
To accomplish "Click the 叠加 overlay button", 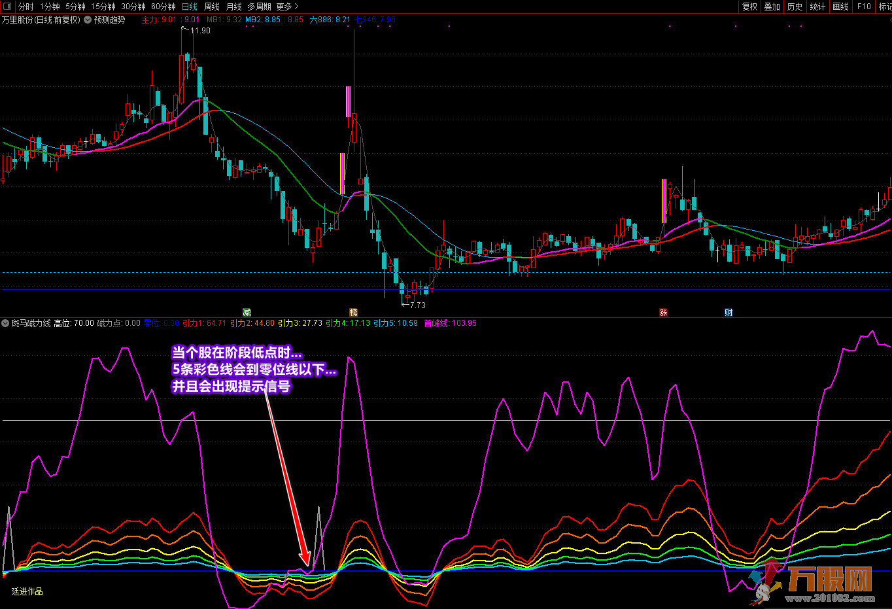I will (772, 7).
